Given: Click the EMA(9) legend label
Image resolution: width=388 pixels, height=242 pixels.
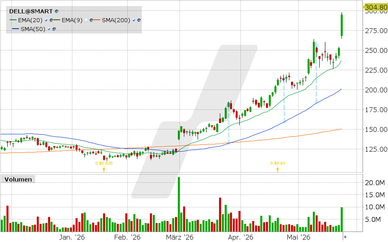Looking at the screenshot, I should click(72, 20).
